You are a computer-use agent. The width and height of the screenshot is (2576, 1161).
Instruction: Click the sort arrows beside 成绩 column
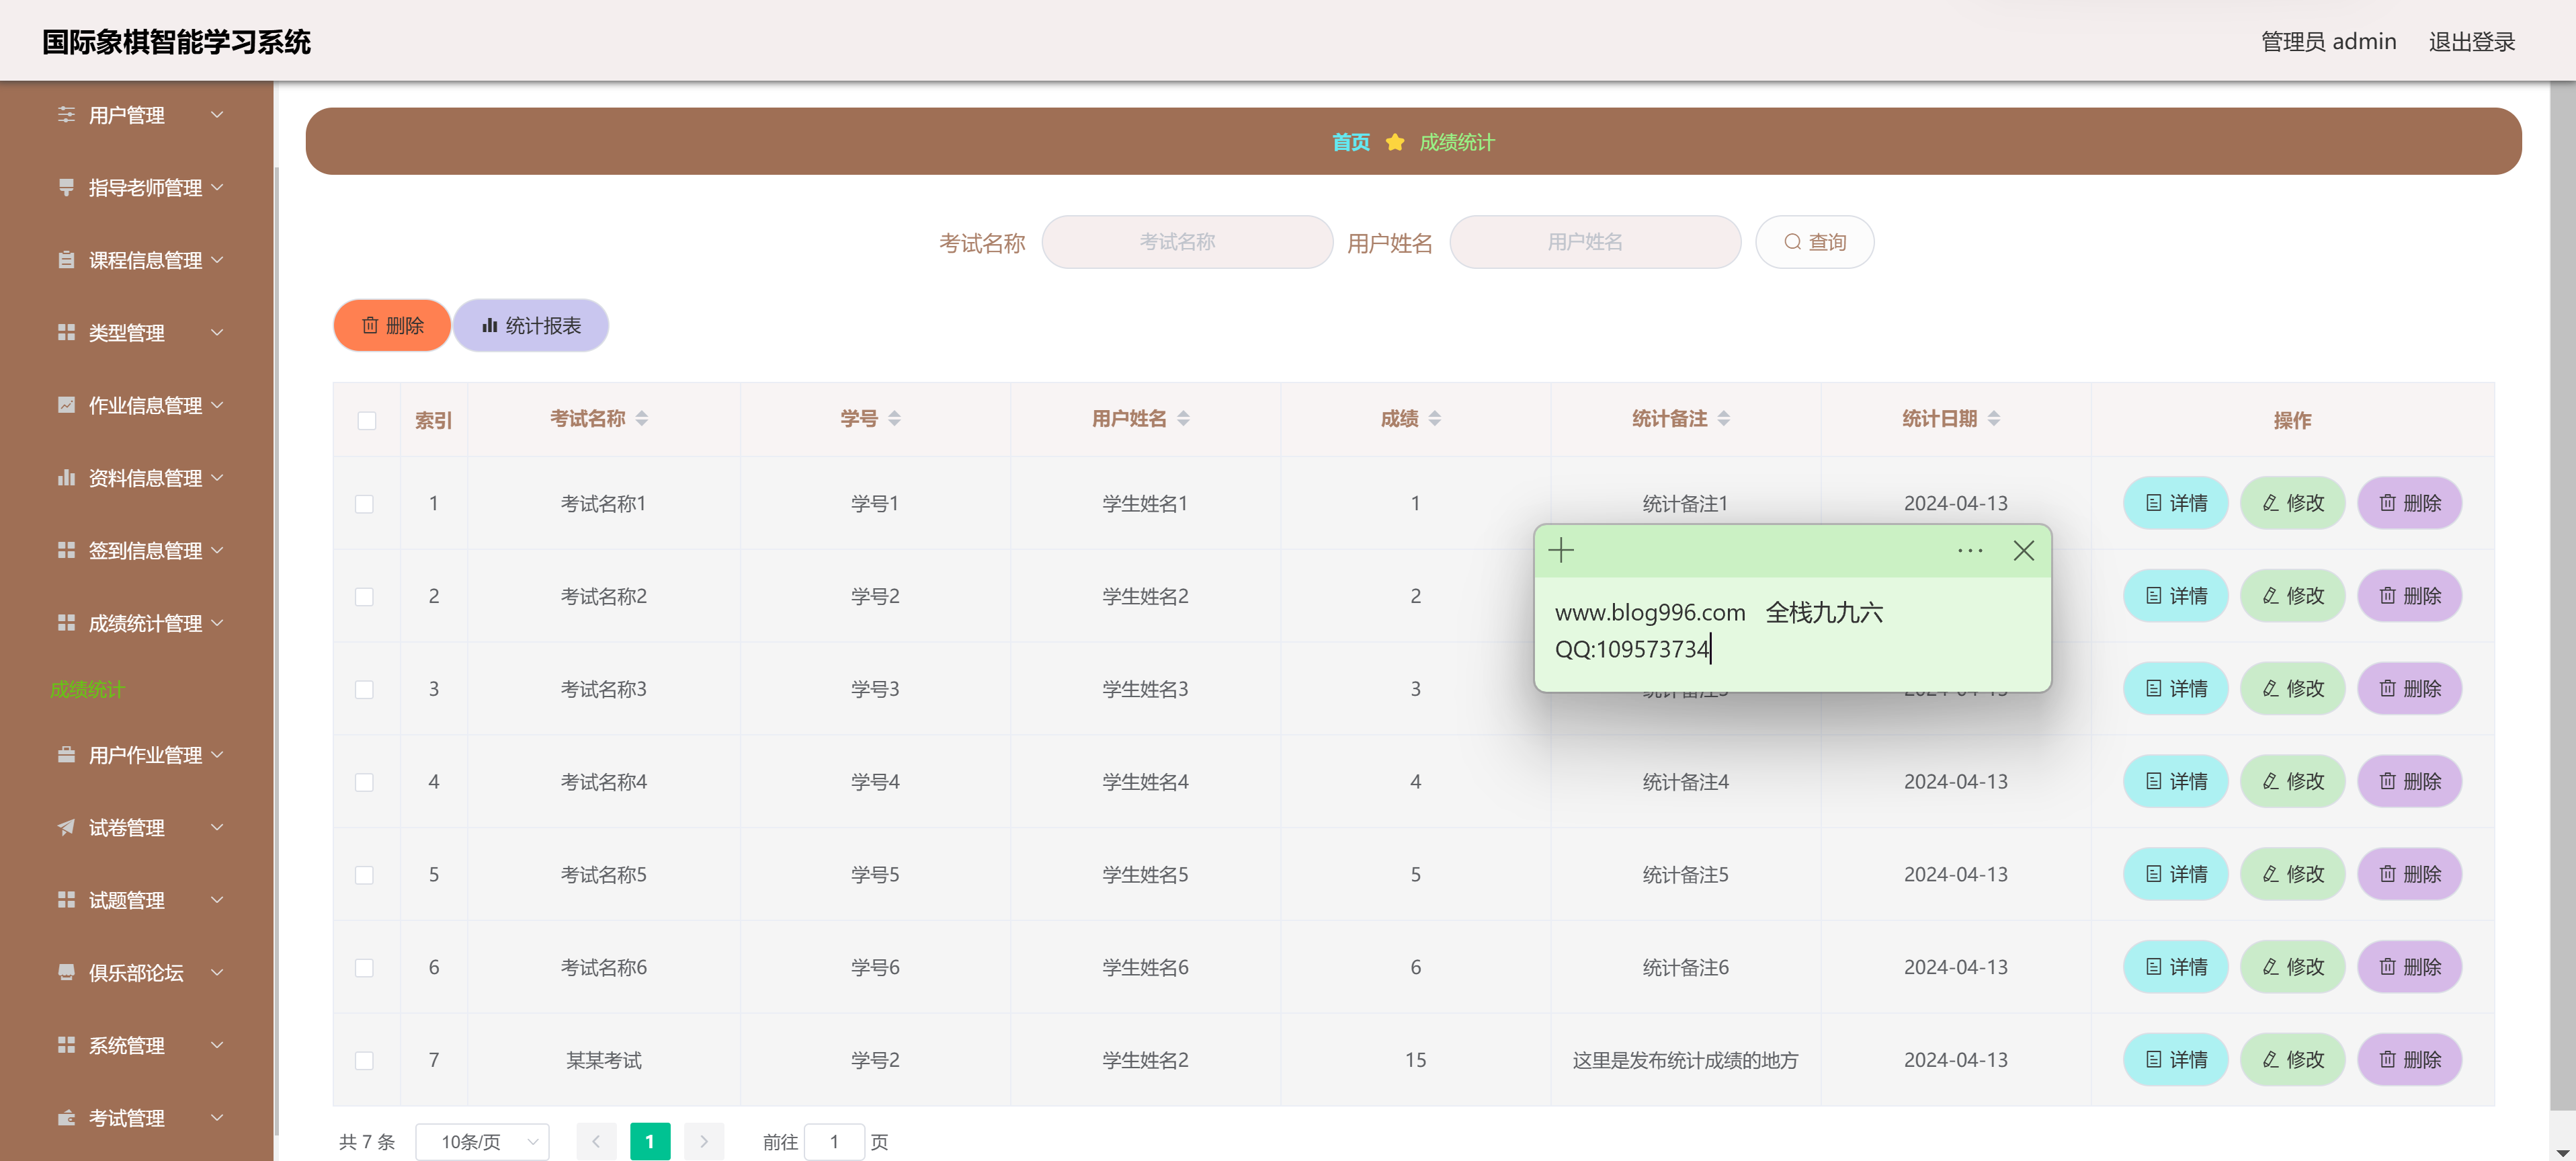click(1434, 418)
